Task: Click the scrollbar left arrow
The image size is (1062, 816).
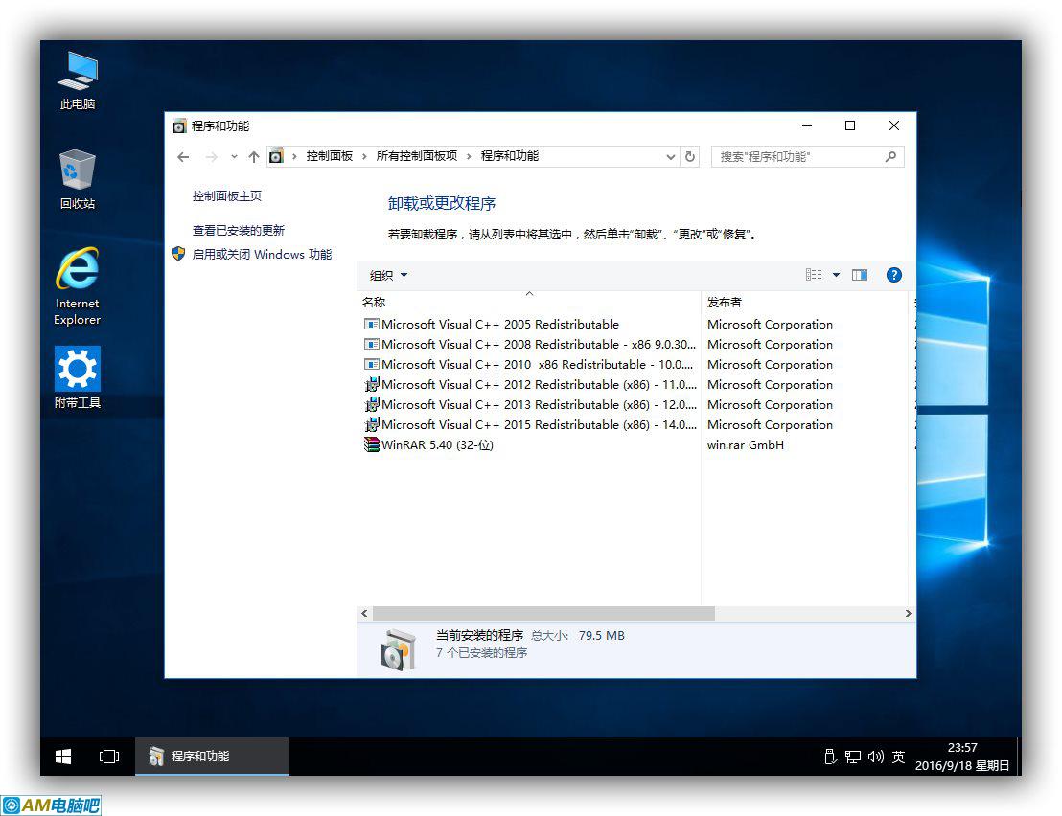Action: coord(364,613)
